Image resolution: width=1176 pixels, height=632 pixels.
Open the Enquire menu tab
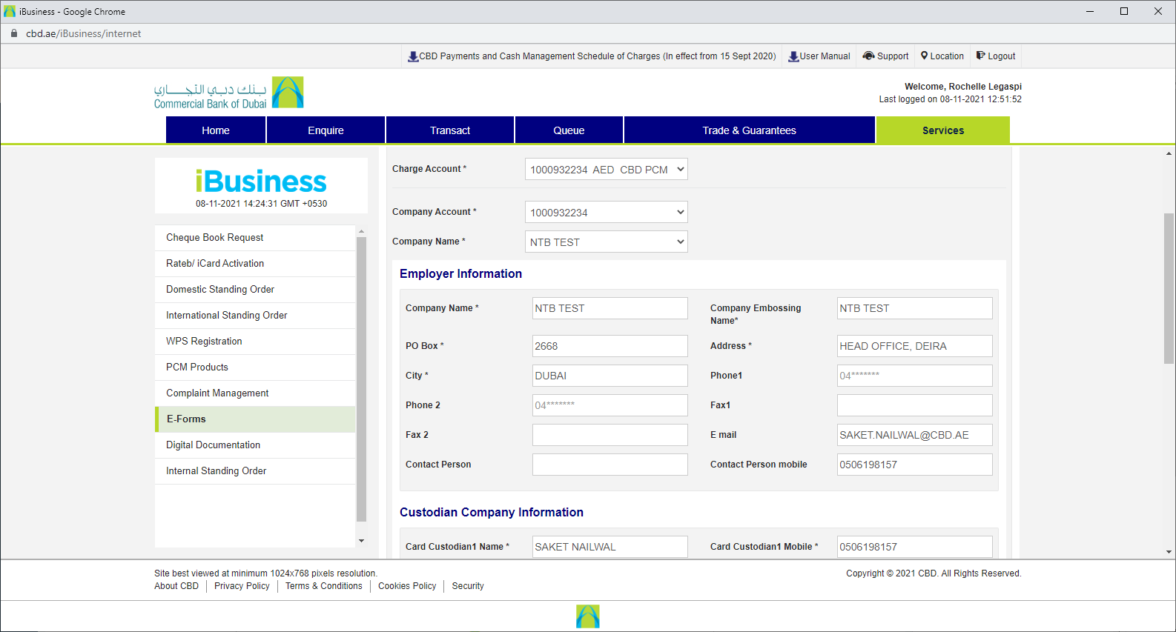(326, 130)
